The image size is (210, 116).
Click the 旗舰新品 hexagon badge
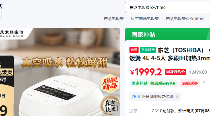(x=110, y=84)
